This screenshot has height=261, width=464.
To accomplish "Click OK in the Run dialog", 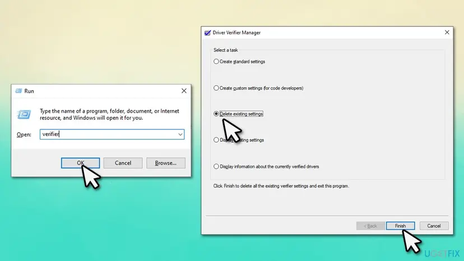I will (x=80, y=163).
